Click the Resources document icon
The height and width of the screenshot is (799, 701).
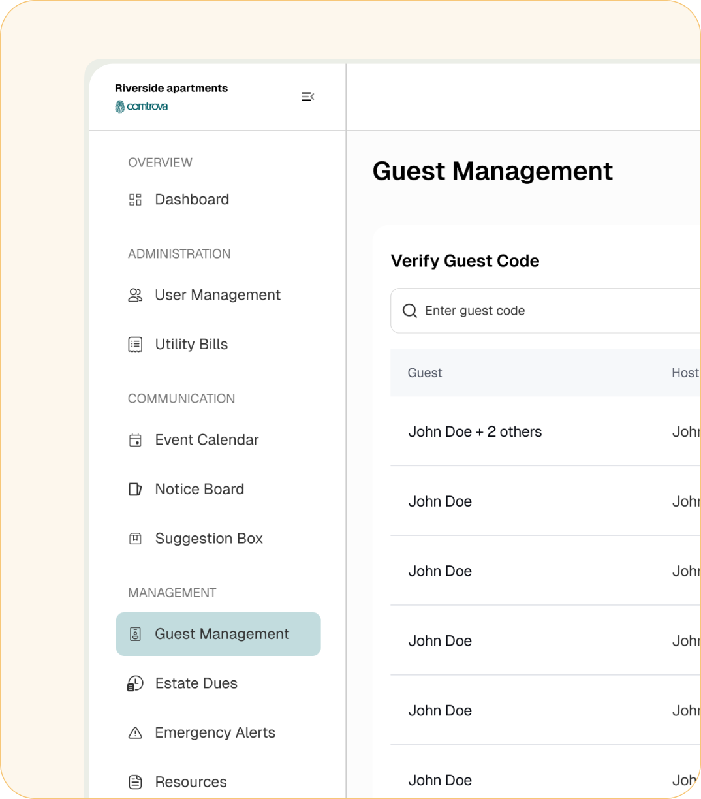point(135,782)
